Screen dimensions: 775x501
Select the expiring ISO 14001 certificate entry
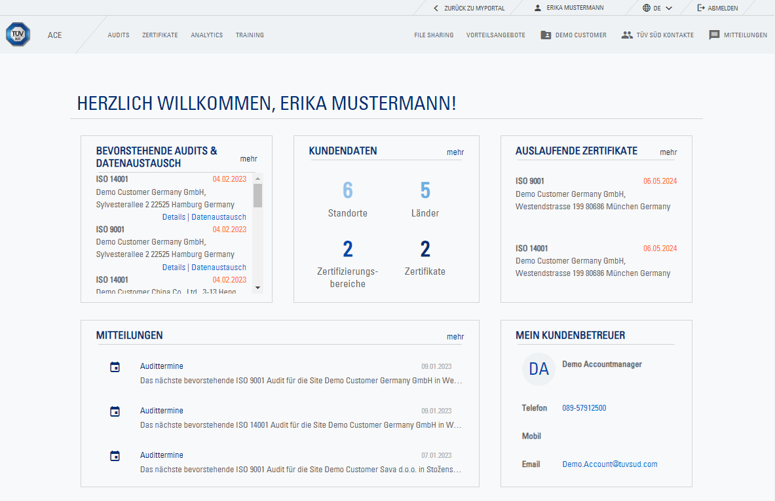click(596, 260)
